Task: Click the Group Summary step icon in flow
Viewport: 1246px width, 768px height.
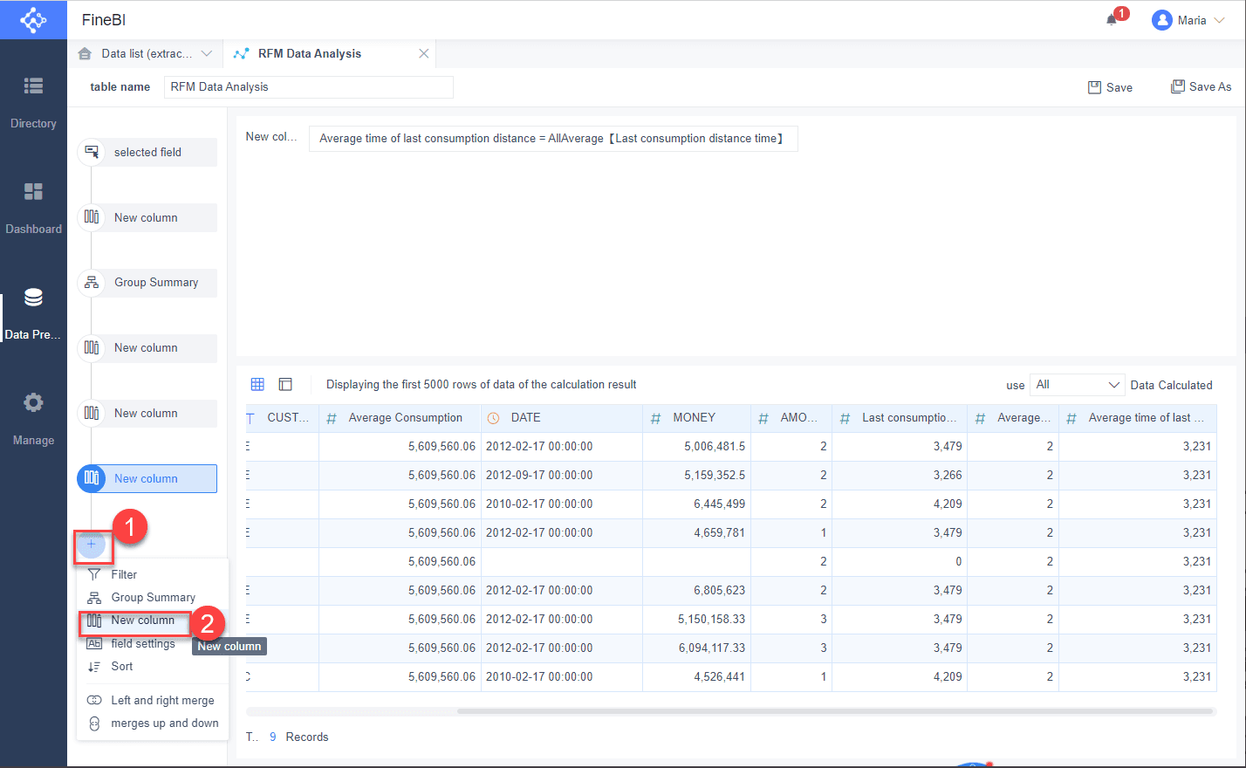Action: tap(91, 283)
